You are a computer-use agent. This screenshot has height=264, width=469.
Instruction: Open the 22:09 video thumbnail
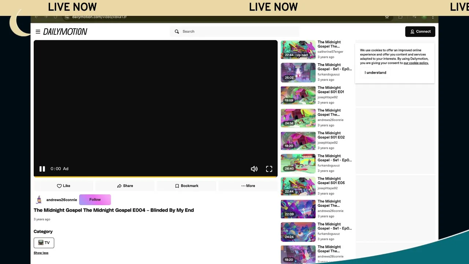[x=298, y=209]
